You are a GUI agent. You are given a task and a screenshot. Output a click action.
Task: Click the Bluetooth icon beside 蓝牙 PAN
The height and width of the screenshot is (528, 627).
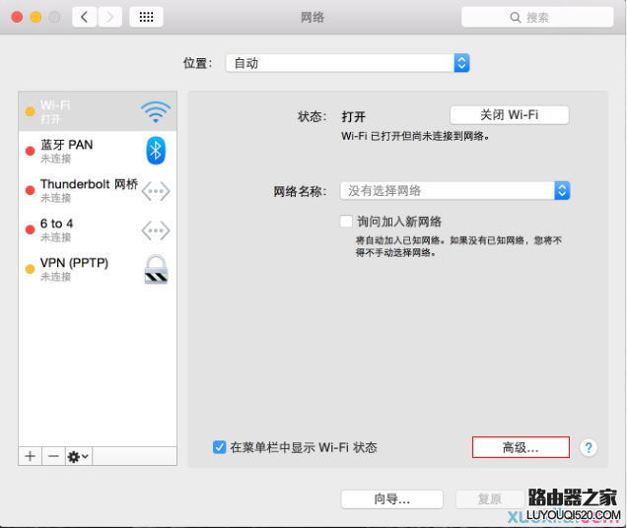pyautogui.click(x=156, y=151)
